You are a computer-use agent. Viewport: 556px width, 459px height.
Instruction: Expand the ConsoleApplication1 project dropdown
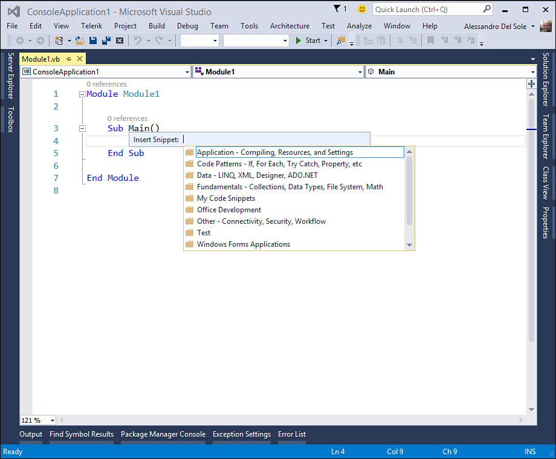click(187, 72)
